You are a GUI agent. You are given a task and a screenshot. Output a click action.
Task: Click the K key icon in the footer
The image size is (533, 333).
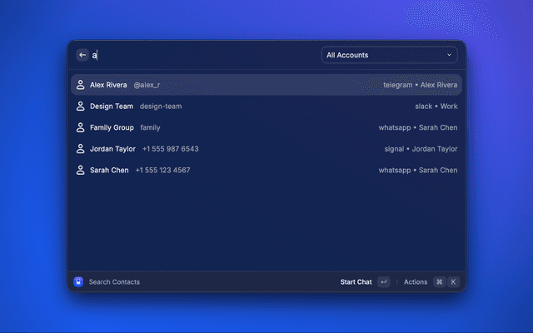(x=454, y=282)
